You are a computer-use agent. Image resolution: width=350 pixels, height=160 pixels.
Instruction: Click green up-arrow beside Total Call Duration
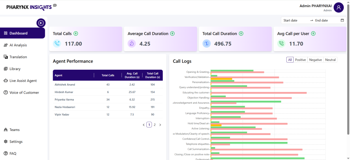(x=241, y=34)
